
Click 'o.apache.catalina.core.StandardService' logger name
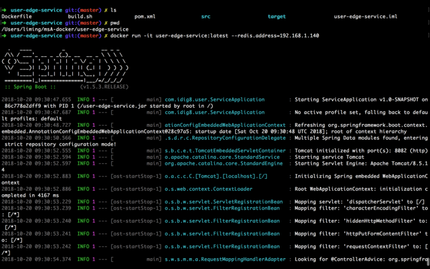click(x=222, y=157)
